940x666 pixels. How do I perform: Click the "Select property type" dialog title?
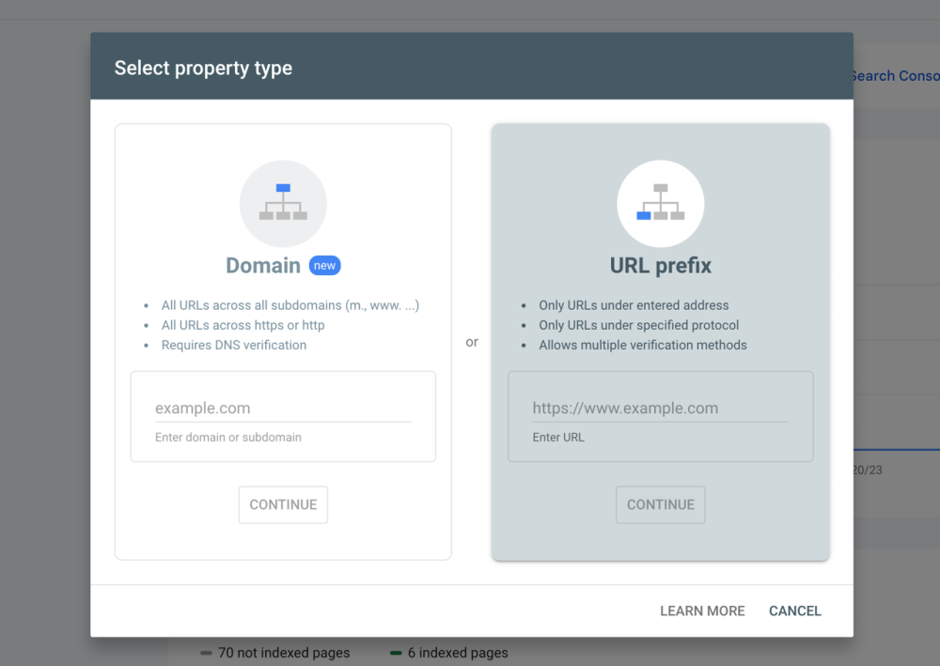(x=203, y=69)
